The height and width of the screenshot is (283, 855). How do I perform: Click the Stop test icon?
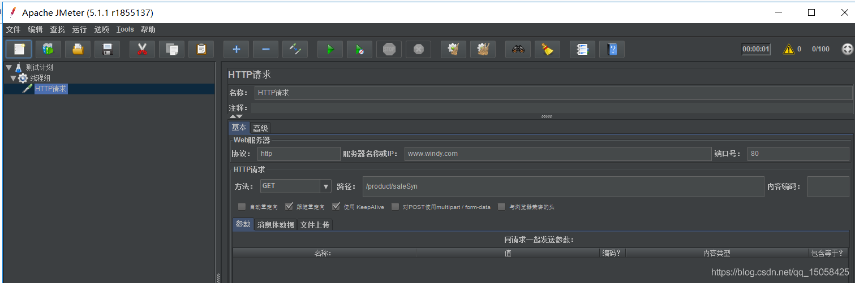[x=389, y=49]
